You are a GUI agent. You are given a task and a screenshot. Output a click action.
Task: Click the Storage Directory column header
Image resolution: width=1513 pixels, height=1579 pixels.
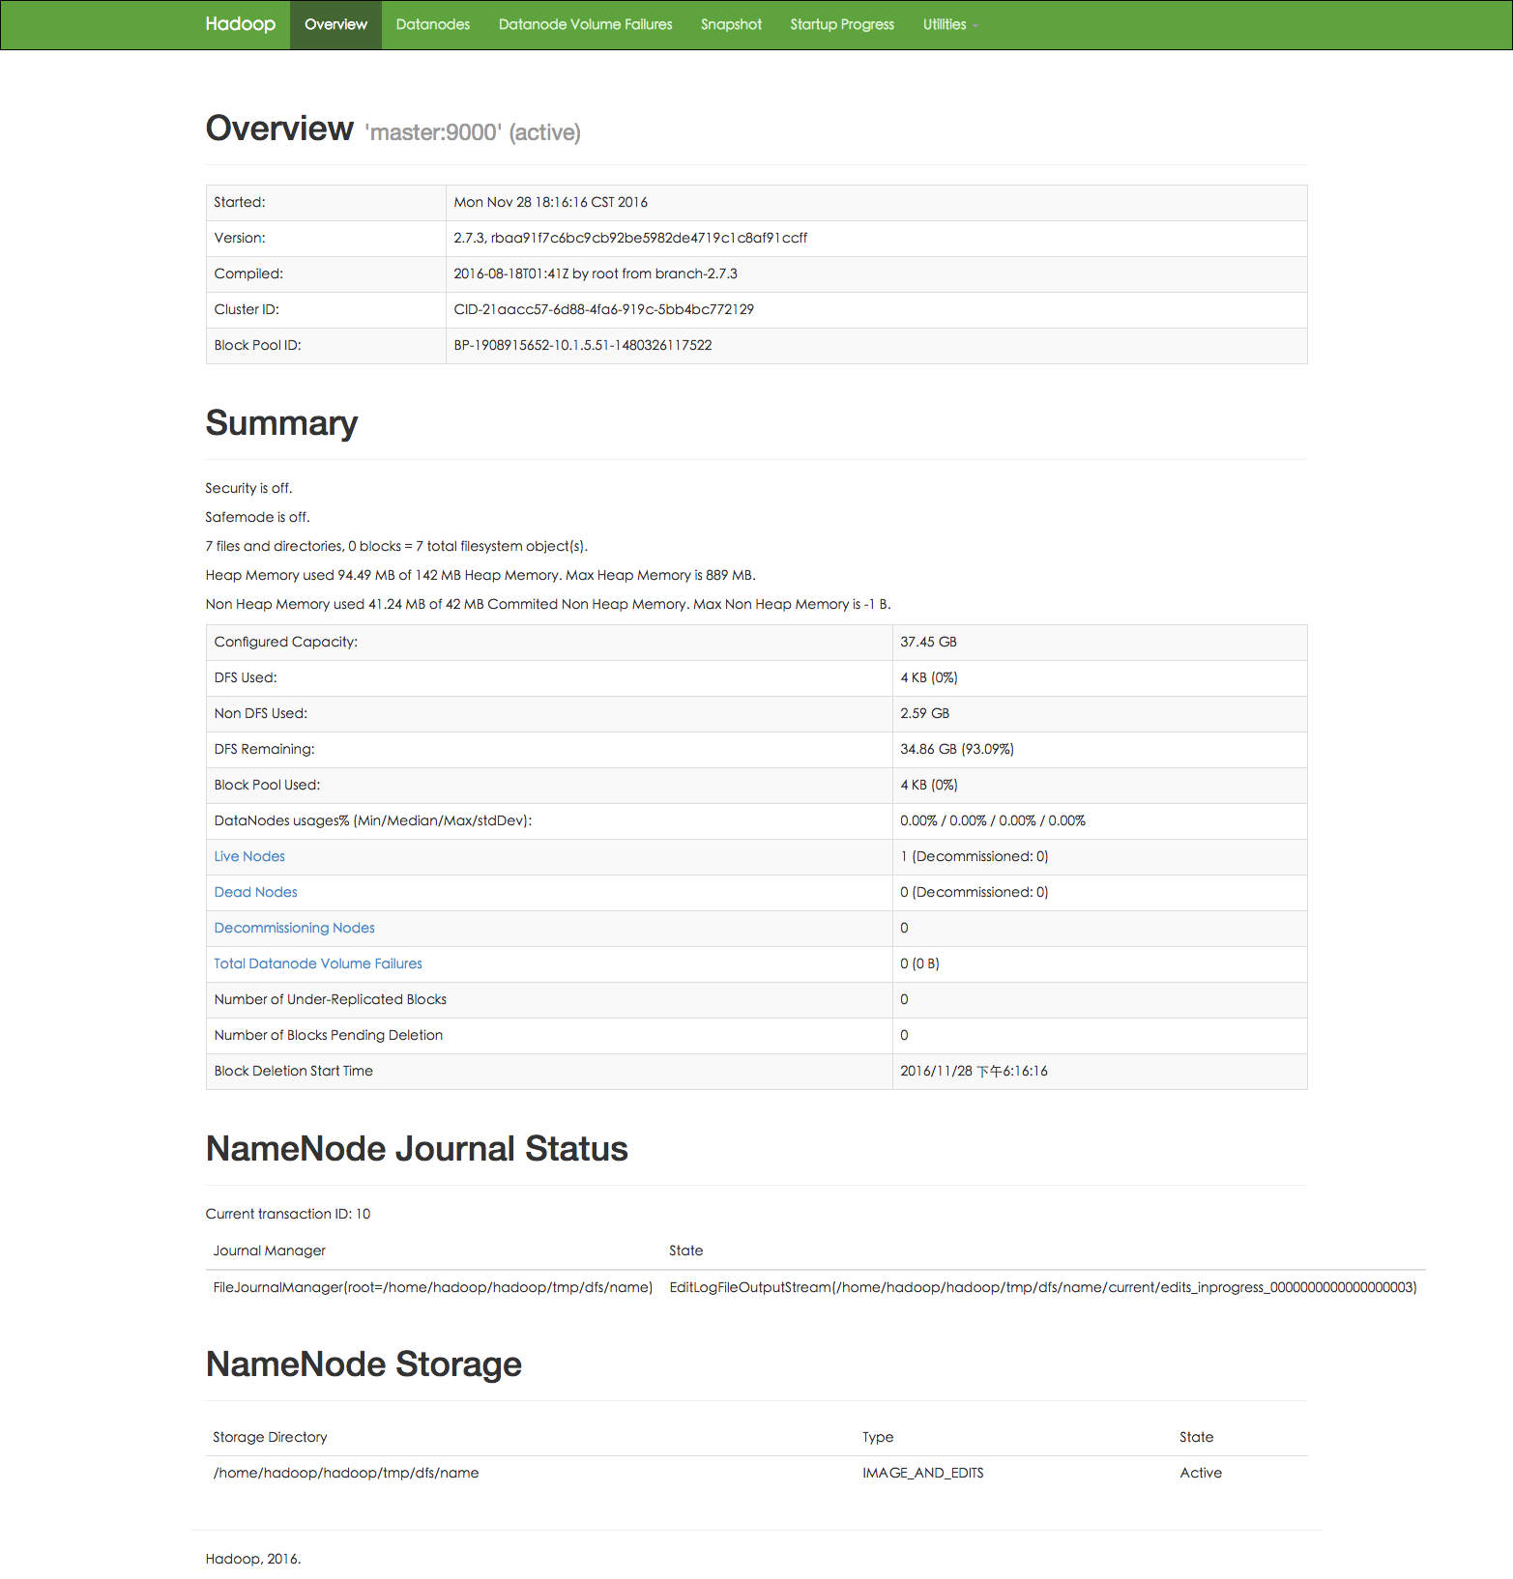tap(270, 1437)
